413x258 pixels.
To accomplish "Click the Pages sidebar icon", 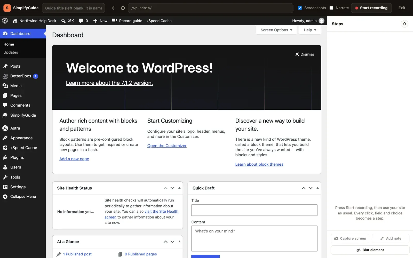I will (x=5, y=95).
